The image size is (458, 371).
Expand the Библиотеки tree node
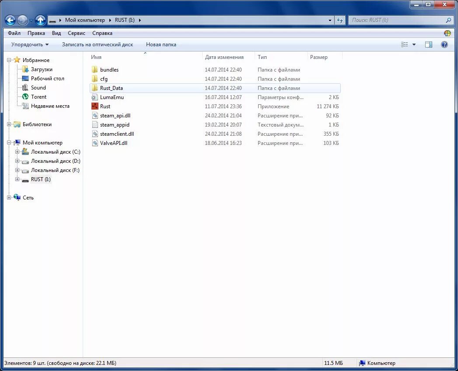9,124
